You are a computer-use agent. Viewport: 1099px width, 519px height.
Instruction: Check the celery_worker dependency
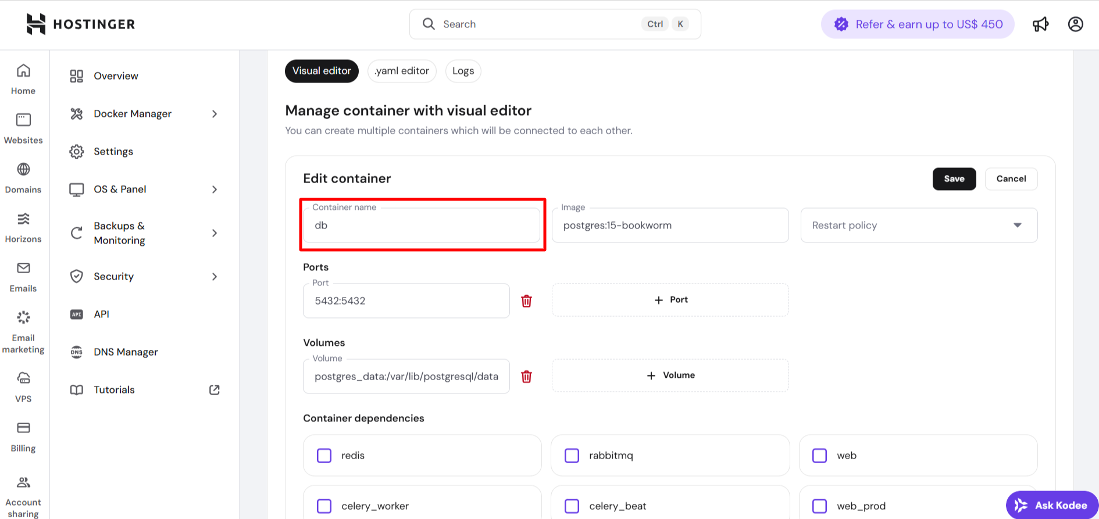click(324, 506)
